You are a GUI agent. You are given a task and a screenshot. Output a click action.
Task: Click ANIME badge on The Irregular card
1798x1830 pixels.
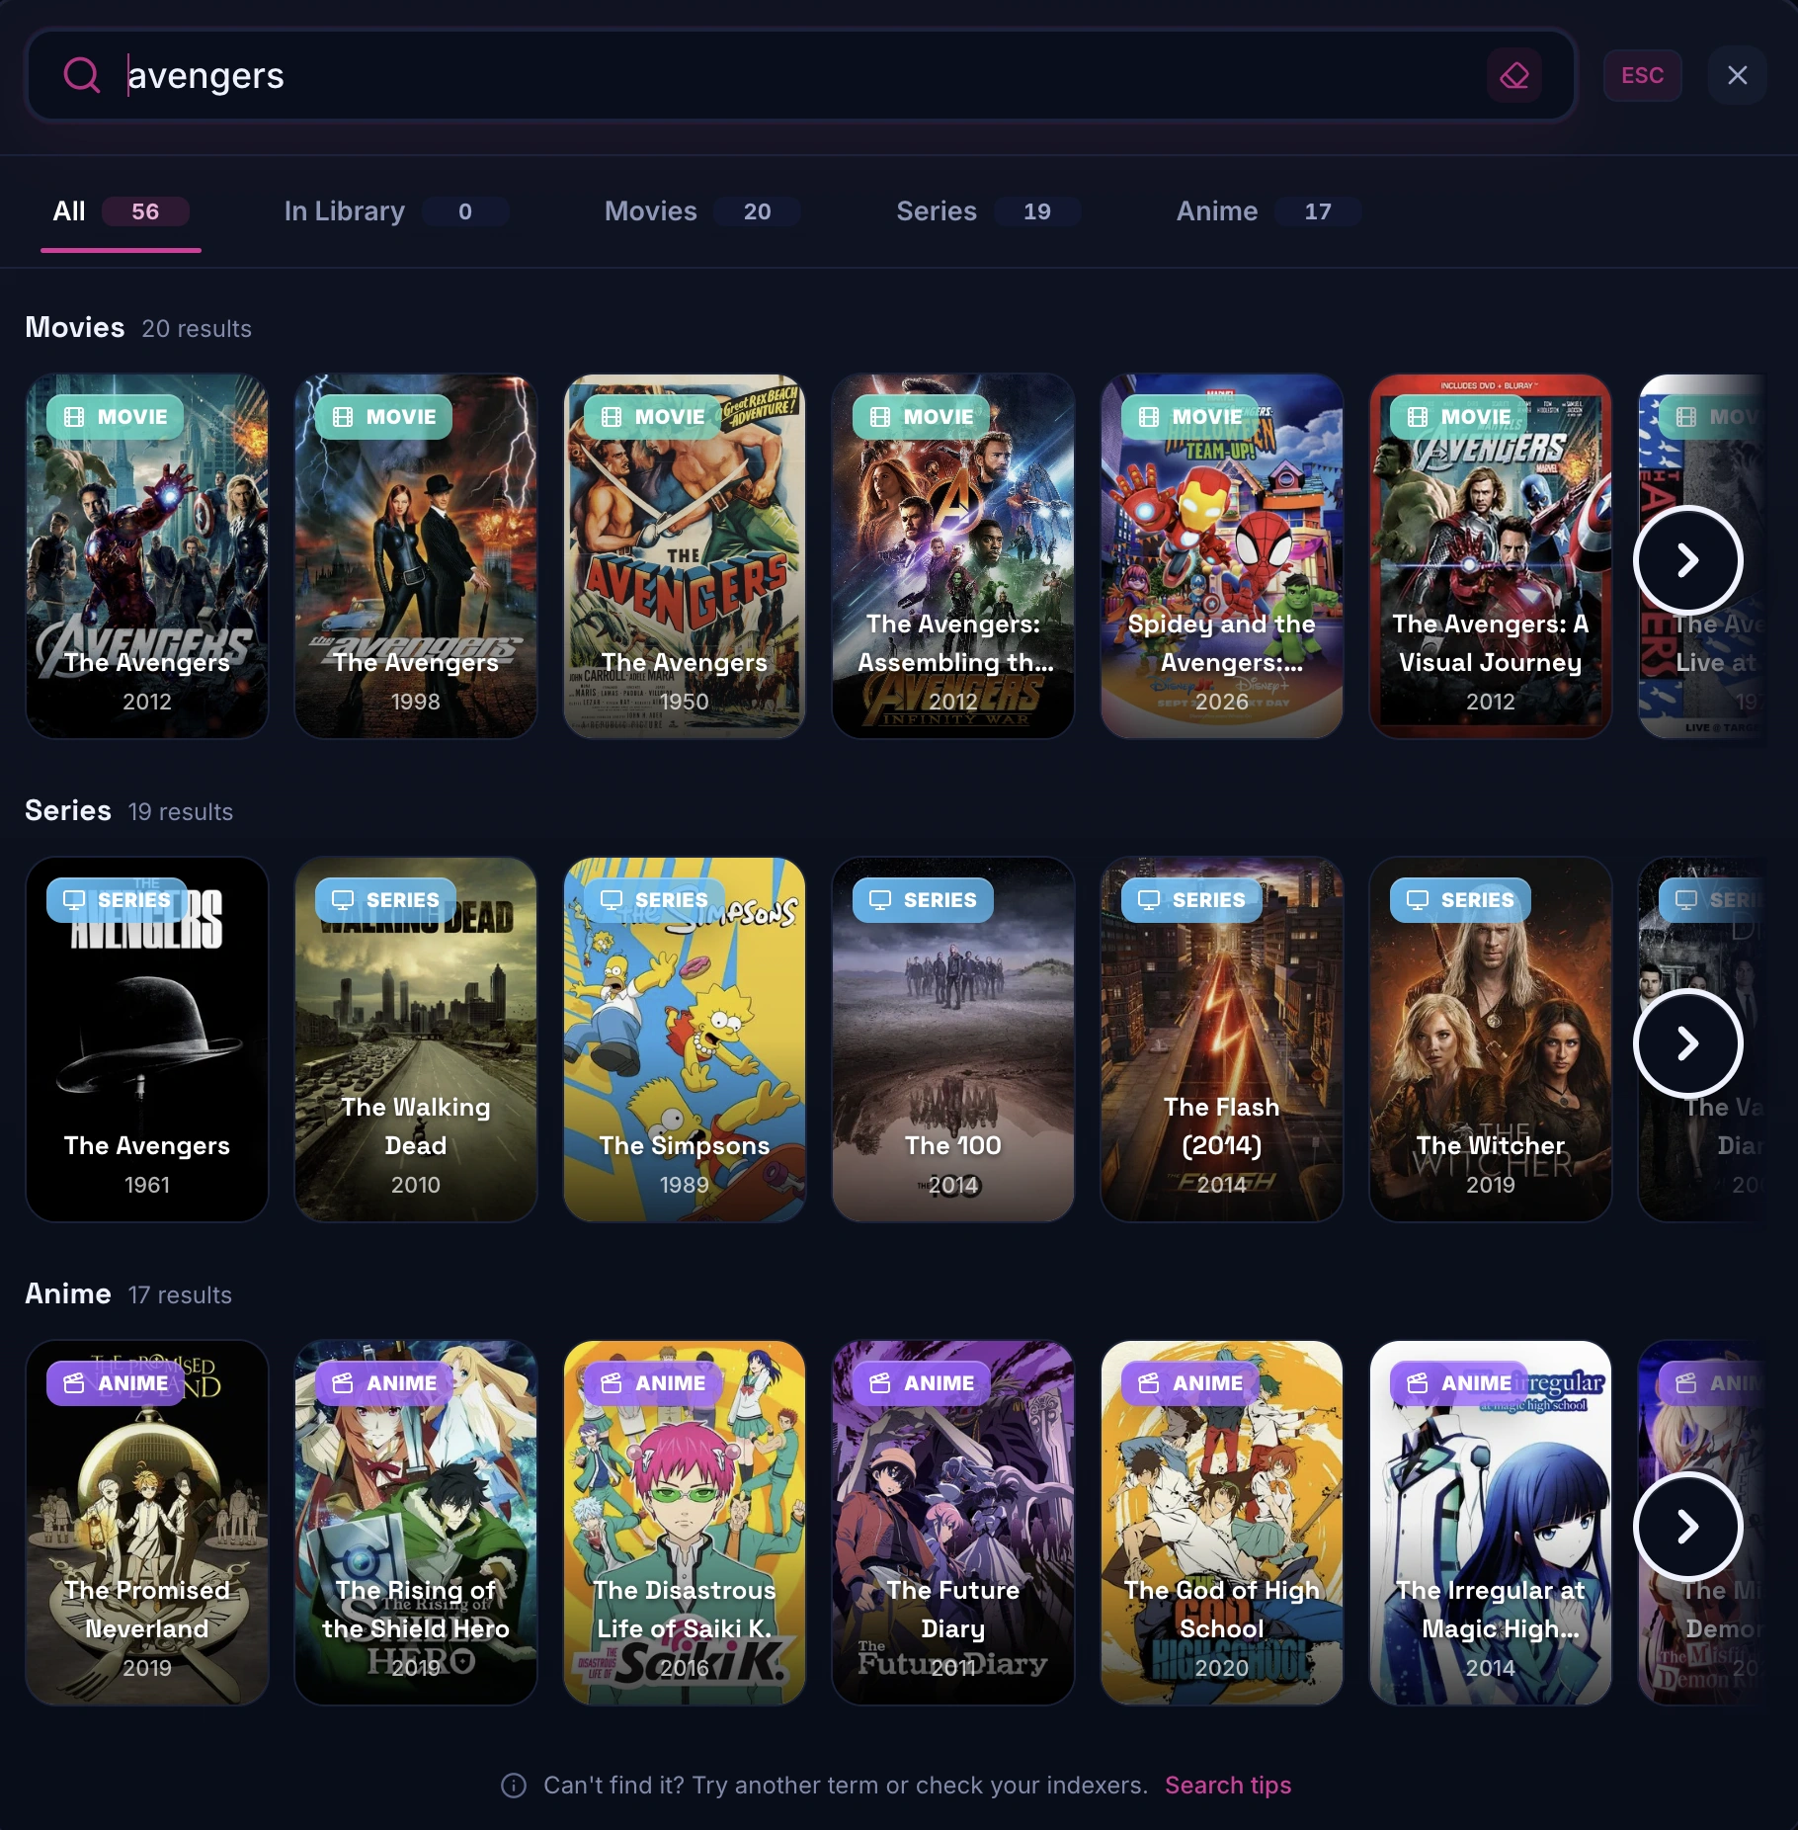pos(1459,1383)
